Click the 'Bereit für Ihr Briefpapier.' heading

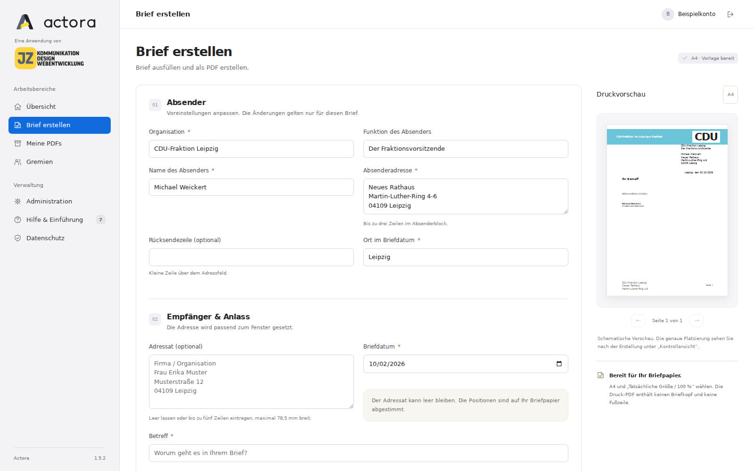coord(645,375)
